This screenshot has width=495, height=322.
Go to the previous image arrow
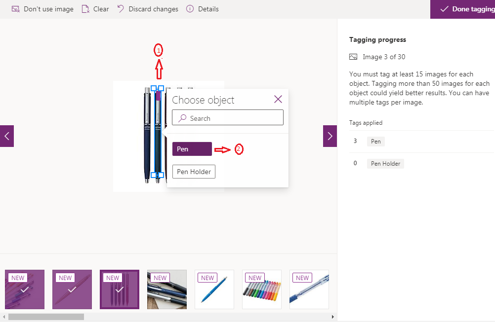click(x=7, y=136)
